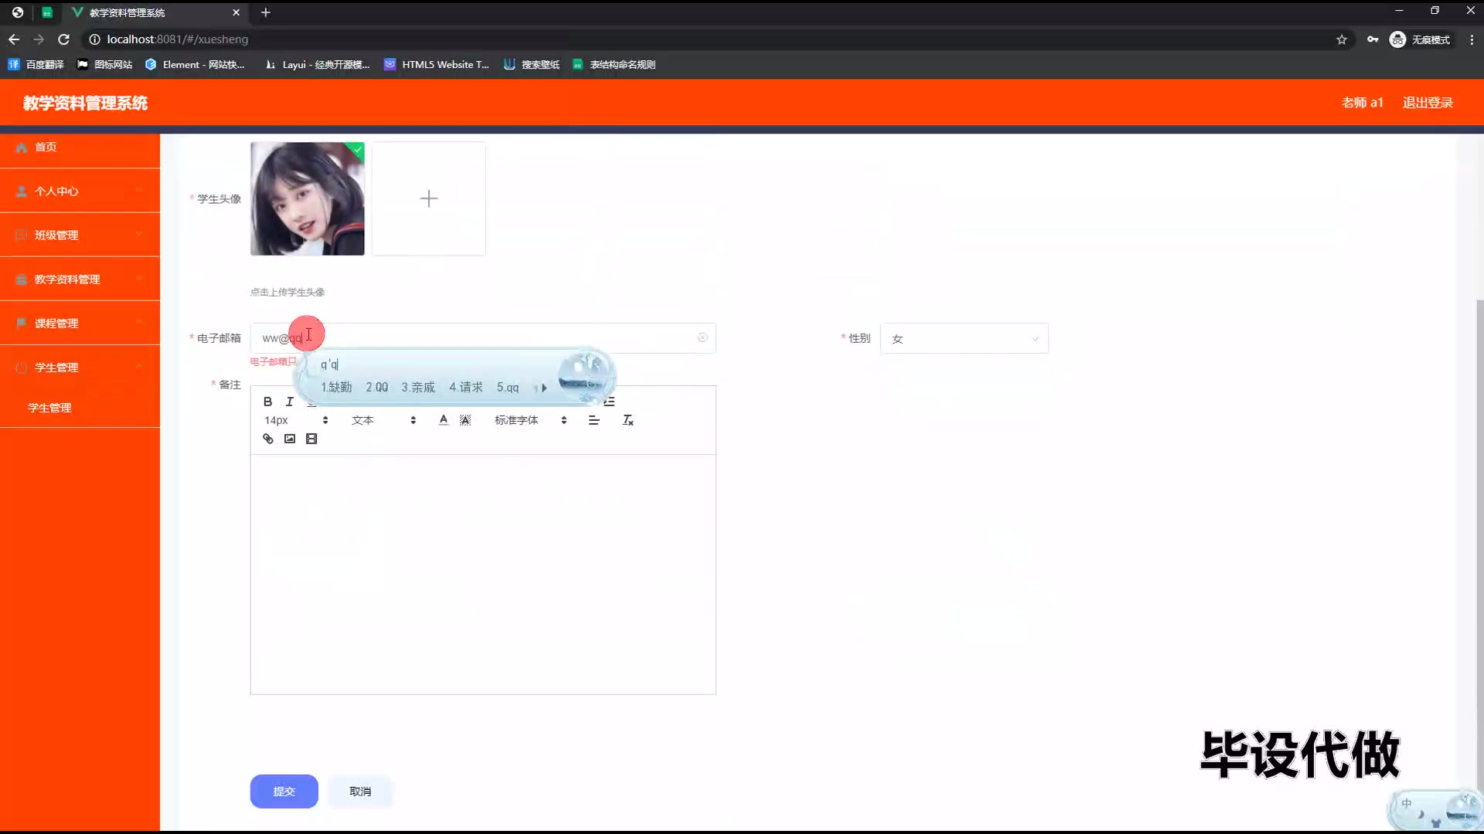
Task: Open the 标准字体 font family dropdown
Action: (x=530, y=420)
